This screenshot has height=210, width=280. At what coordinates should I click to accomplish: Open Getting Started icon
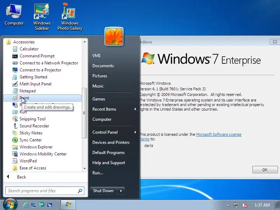point(15,77)
